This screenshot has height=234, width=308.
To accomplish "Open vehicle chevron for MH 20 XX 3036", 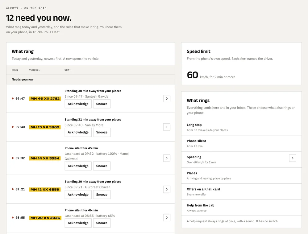I will pos(167,218).
